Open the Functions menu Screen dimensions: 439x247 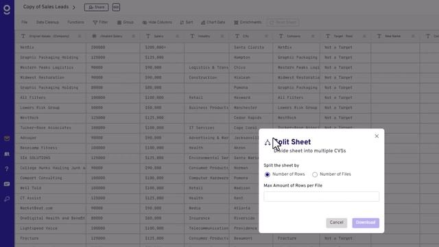click(75, 22)
